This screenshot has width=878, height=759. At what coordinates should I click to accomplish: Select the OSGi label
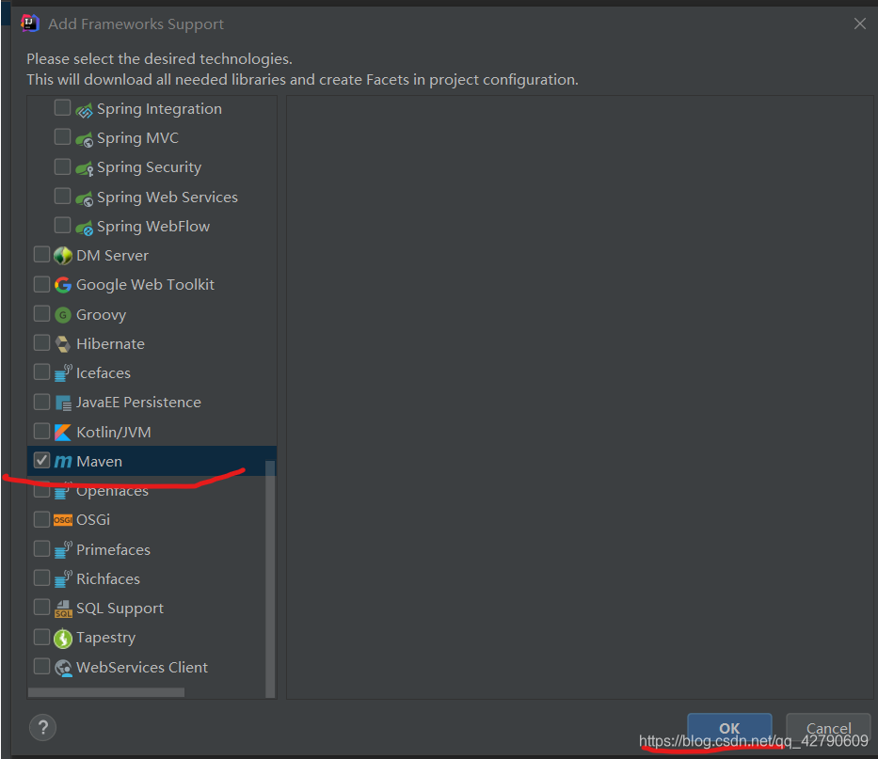pyautogui.click(x=93, y=520)
